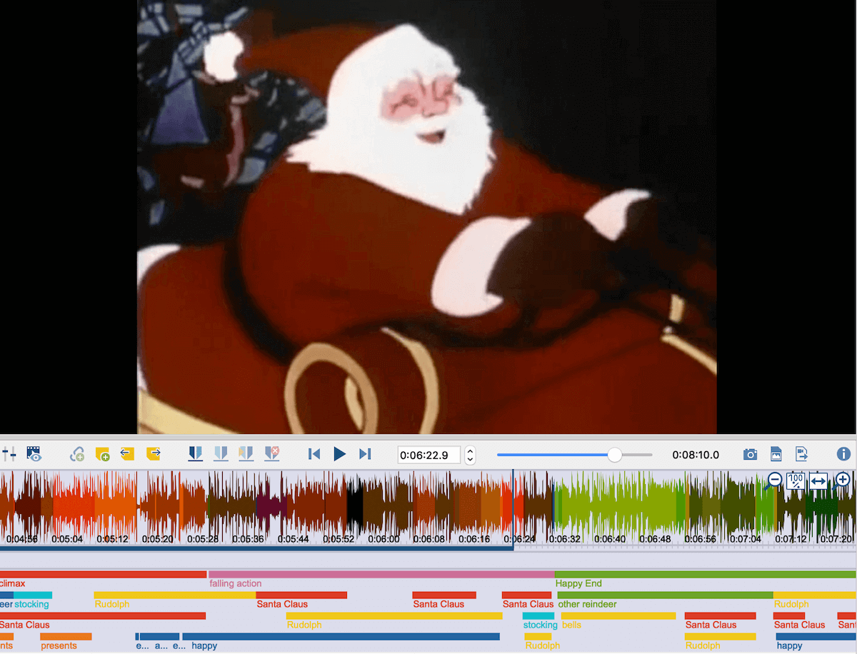Viewport: 857px width, 654px height.
Task: Select the green Happy End segment
Action: (706, 574)
